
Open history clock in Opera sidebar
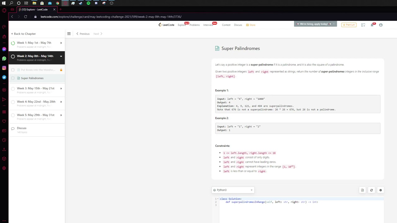pos(4,140)
